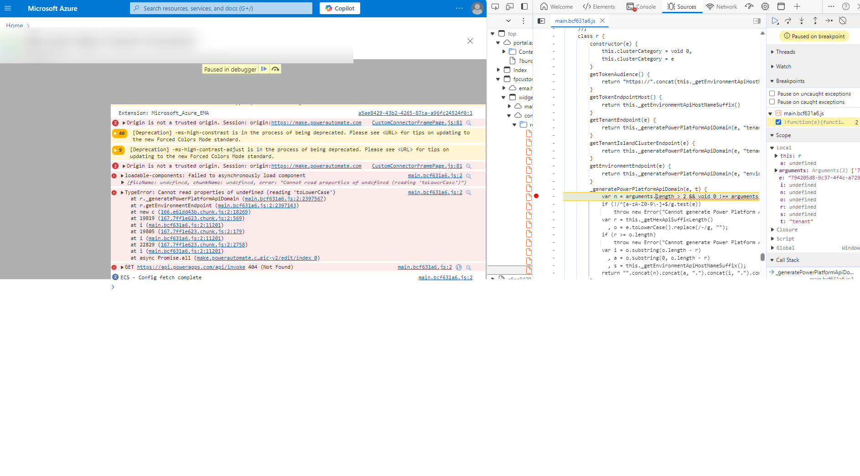Go to Home breadcrumb link
This screenshot has width=860, height=476.
[15, 26]
